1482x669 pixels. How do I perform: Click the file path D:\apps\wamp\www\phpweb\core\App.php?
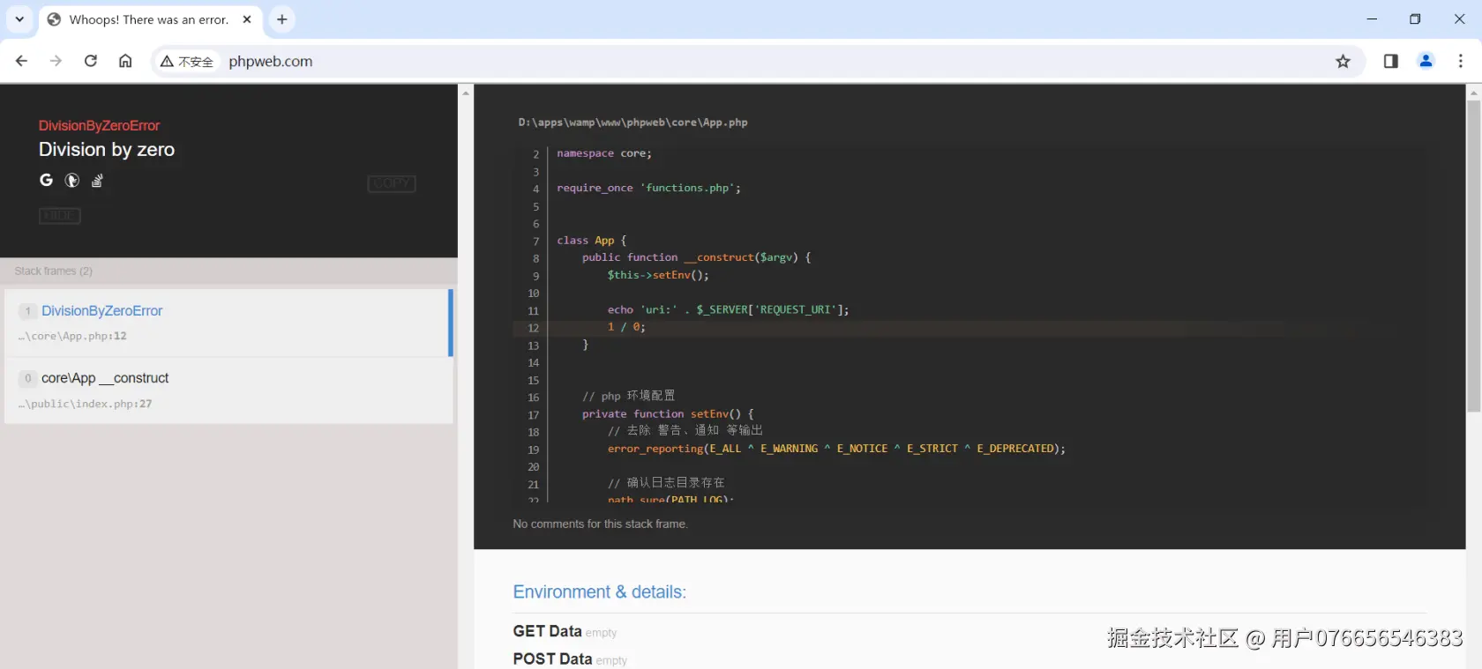(633, 123)
